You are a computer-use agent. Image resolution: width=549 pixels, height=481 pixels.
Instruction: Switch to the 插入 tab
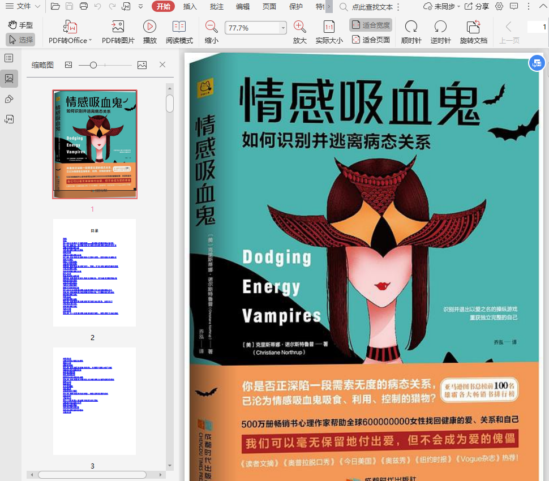click(x=190, y=7)
